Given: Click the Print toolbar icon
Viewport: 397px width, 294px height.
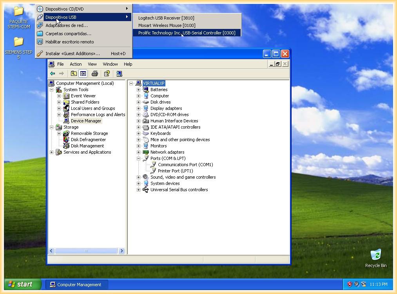Looking at the screenshot, I should [x=94, y=73].
